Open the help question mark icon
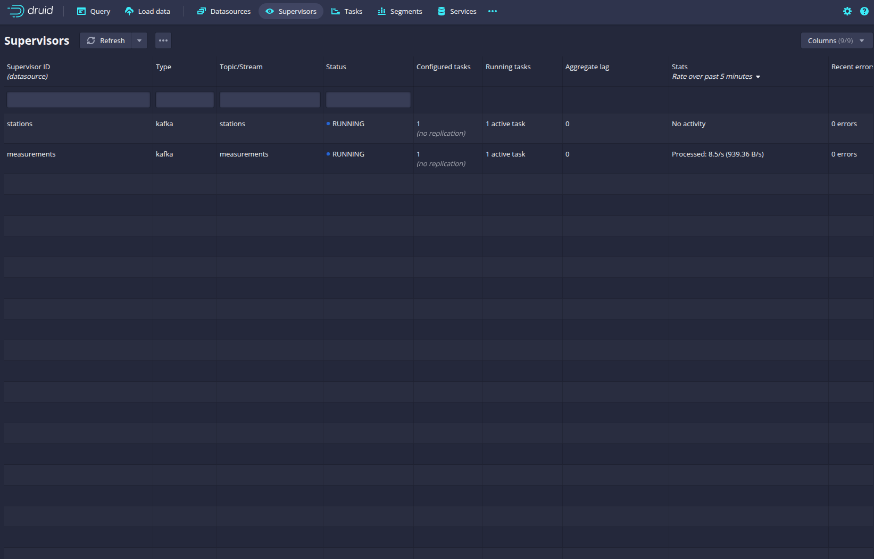The height and width of the screenshot is (559, 874). [864, 11]
